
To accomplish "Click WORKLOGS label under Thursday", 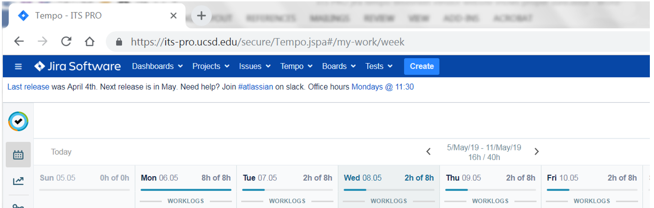I will [x=490, y=201].
